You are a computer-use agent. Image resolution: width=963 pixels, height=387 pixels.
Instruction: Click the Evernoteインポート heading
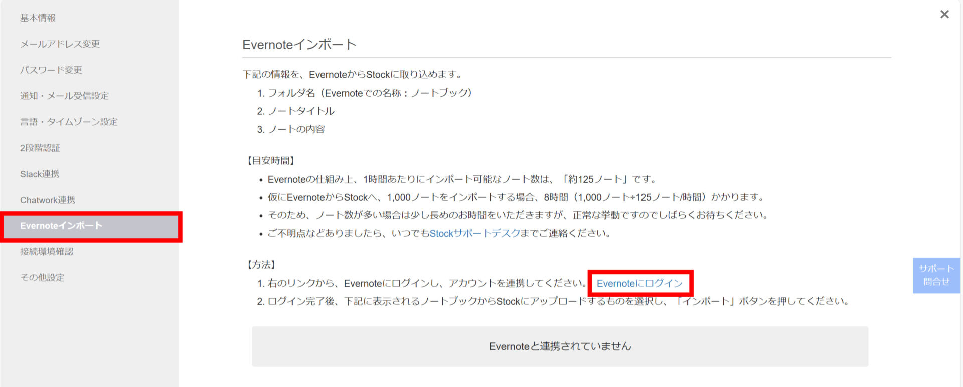pyautogui.click(x=299, y=45)
